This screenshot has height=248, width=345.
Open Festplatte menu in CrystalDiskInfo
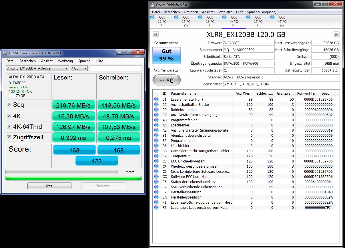(x=225, y=12)
